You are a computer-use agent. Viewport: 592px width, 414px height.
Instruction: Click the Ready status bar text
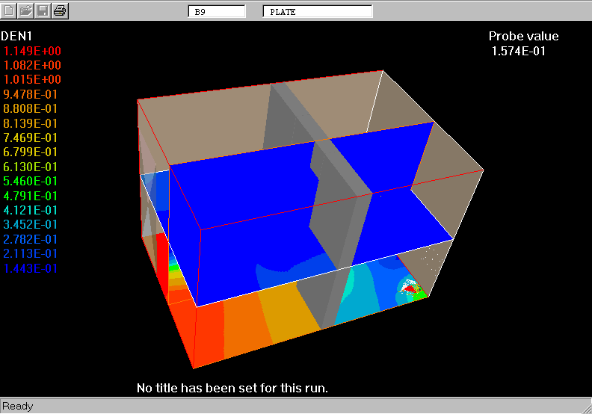point(18,406)
